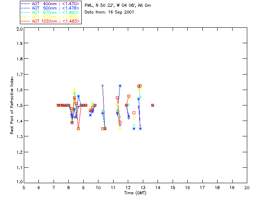The image size is (254, 203).
Task: Click the x-axis tick label 11
Action: [x=113, y=188]
